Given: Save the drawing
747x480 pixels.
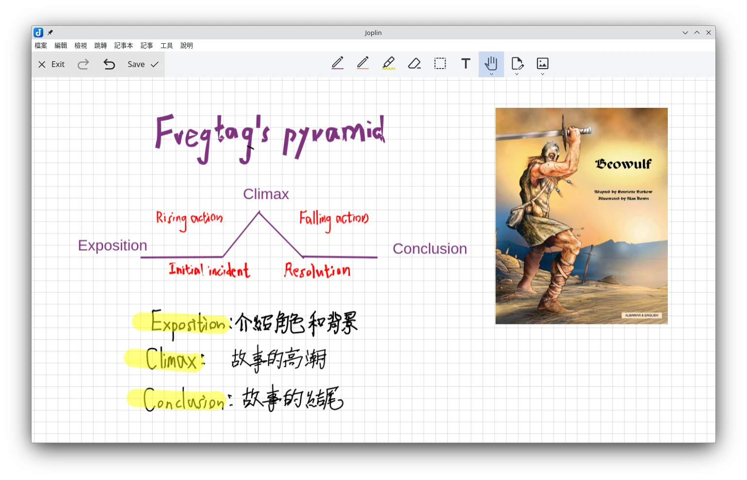Looking at the screenshot, I should tap(143, 64).
